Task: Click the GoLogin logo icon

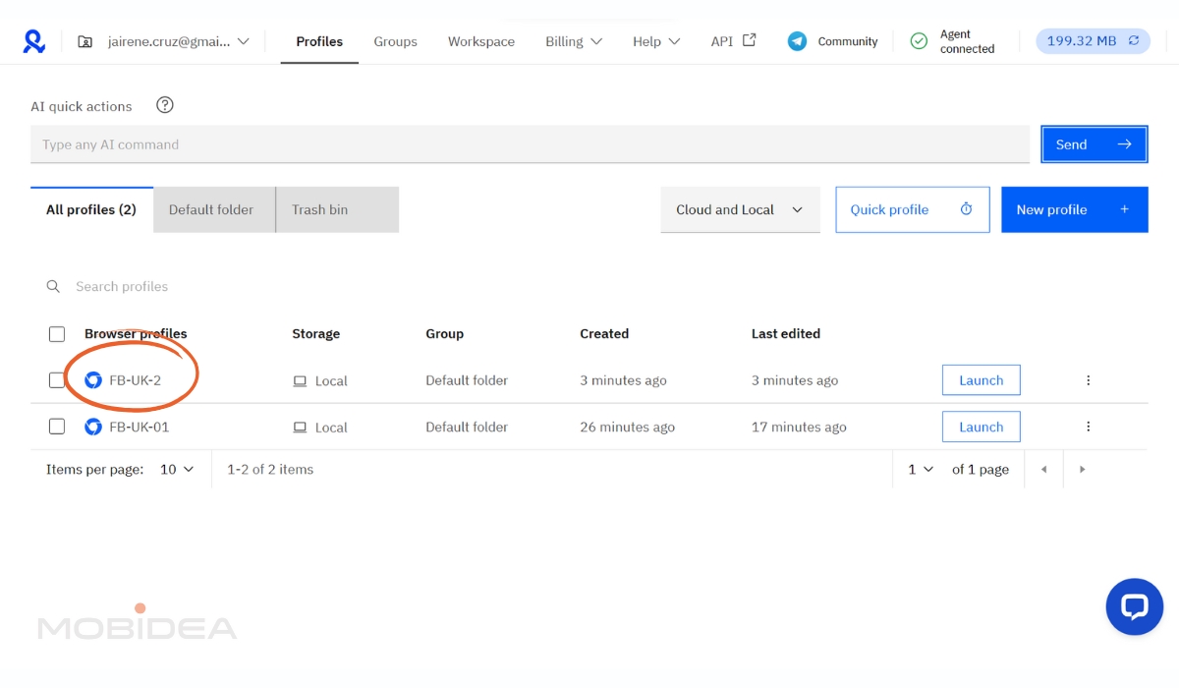Action: click(34, 41)
